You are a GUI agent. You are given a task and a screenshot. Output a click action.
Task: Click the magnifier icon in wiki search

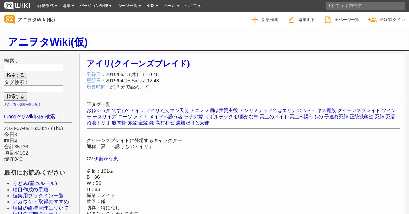pyautogui.click(x=331, y=6)
